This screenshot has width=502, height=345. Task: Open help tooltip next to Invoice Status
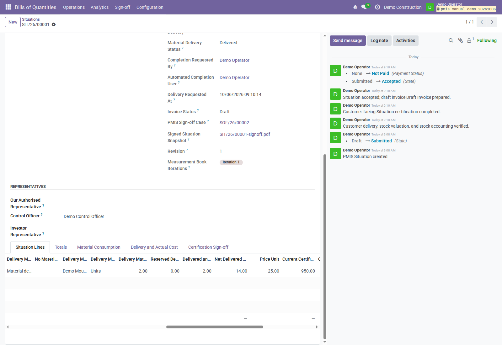point(198,110)
